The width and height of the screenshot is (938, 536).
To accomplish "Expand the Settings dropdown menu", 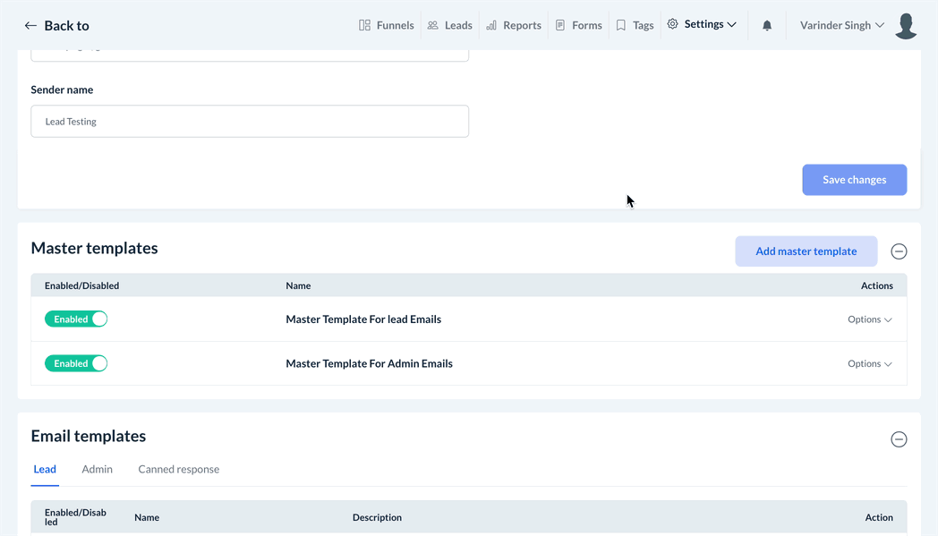I will 702,24.
